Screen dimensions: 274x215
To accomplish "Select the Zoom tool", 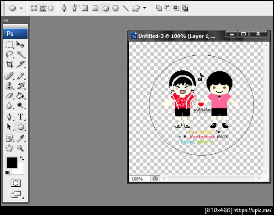I will pyautogui.click(x=20, y=148).
